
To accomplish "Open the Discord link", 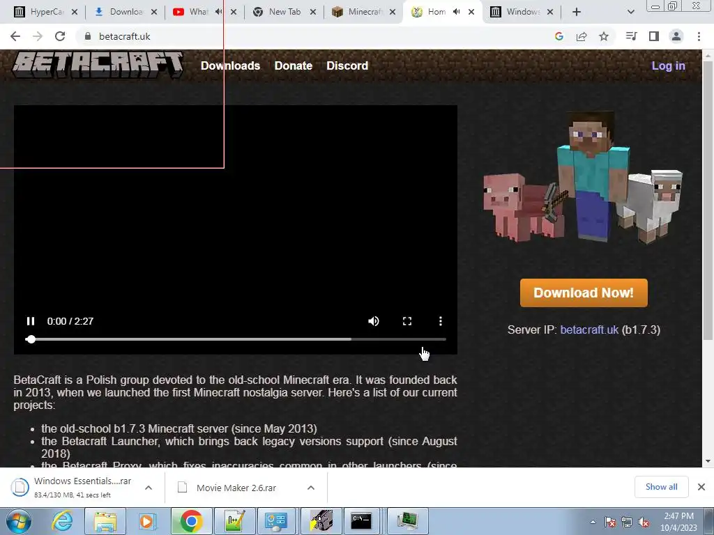I will [347, 65].
